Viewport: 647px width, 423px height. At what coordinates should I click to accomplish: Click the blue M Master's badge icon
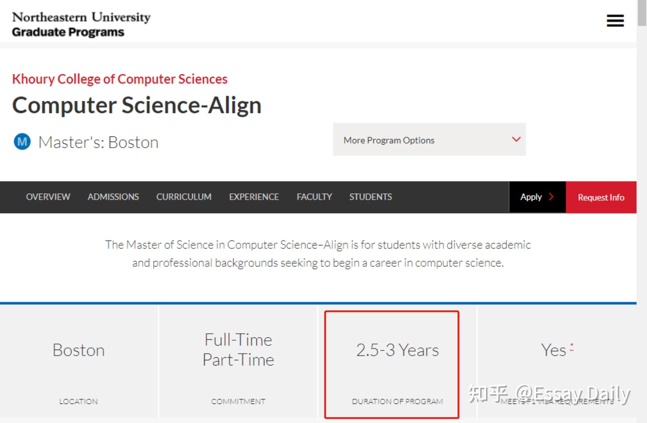coord(22,142)
